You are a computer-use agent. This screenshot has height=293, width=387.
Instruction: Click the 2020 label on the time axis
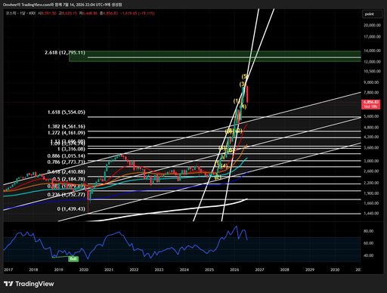click(x=84, y=270)
